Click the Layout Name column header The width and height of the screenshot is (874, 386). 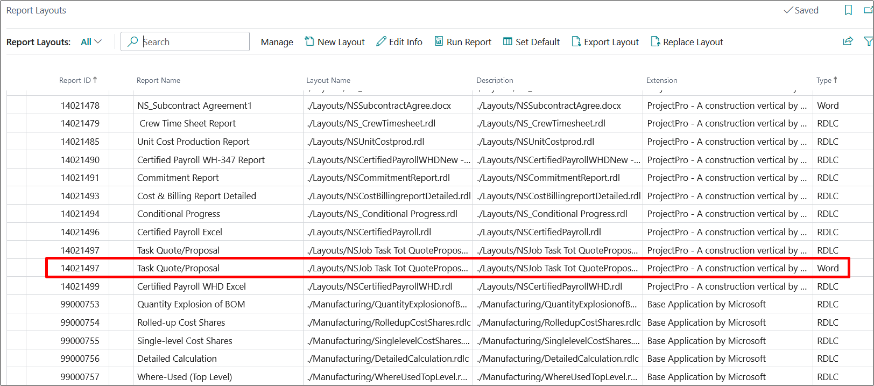328,80
